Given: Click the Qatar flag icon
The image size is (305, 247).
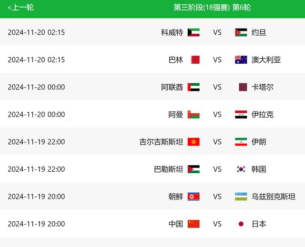Looking at the screenshot, I should [241, 87].
